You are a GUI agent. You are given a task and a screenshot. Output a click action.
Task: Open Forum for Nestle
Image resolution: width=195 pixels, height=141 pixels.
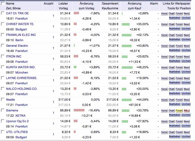point(179,100)
